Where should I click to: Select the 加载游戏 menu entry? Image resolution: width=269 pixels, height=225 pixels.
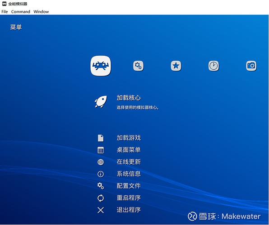coord(129,138)
